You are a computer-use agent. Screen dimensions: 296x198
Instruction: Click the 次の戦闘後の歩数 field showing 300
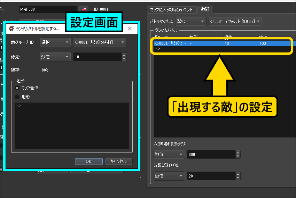coord(211,155)
